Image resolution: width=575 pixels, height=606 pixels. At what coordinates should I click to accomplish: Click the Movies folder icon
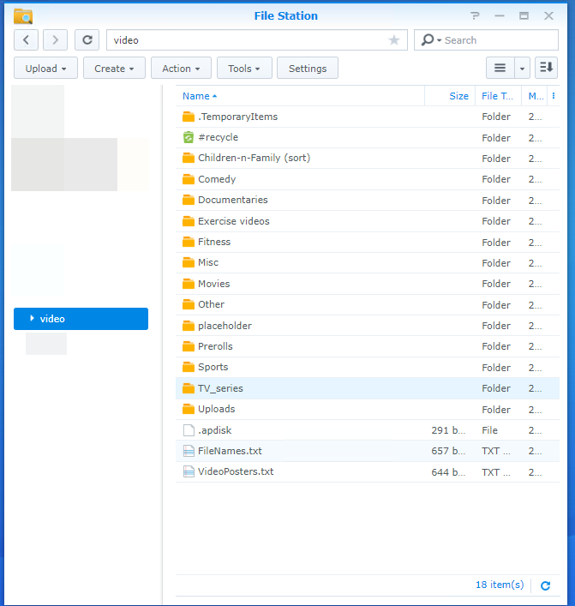tap(189, 284)
